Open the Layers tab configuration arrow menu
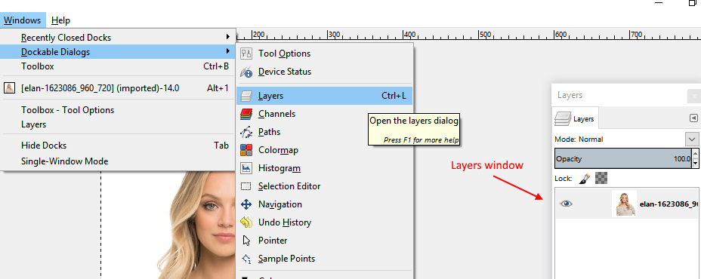The image size is (701, 279). pyautogui.click(x=693, y=118)
